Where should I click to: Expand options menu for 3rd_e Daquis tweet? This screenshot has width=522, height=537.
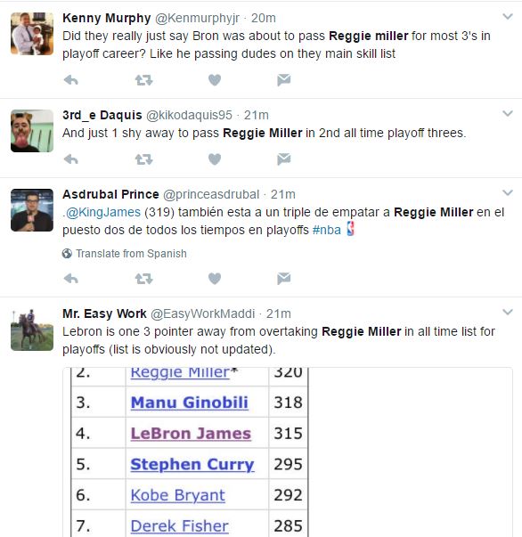507,113
